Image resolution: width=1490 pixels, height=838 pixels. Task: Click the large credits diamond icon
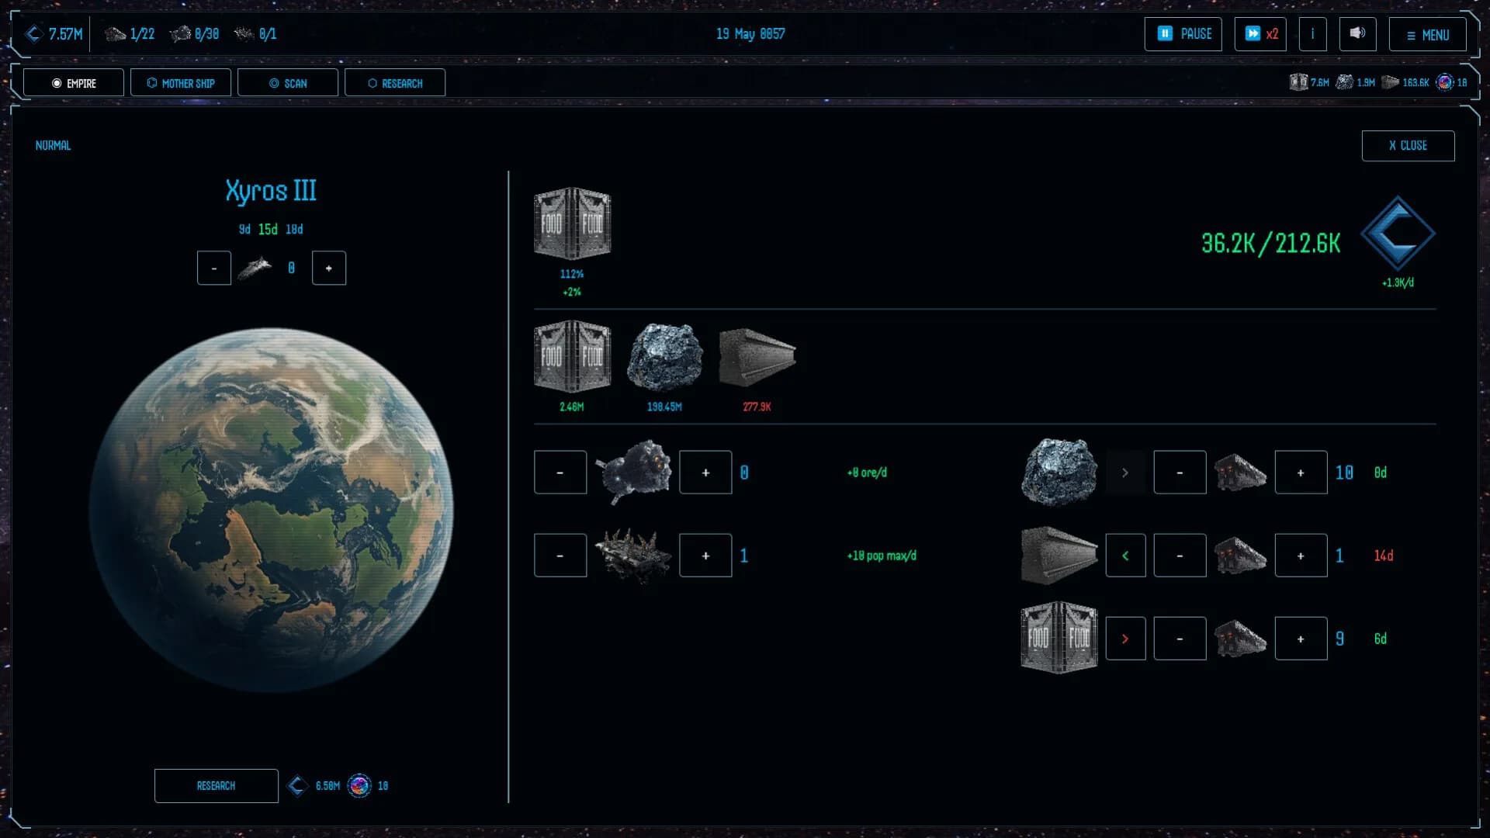click(1398, 234)
